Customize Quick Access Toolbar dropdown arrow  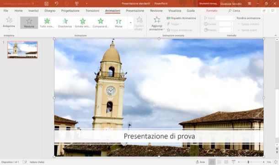[86, 4]
